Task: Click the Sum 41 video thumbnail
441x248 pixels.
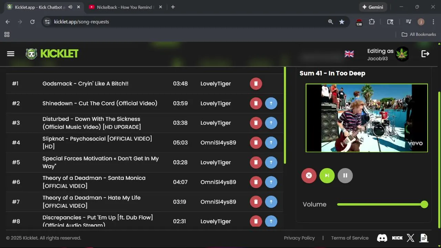Action: pyautogui.click(x=367, y=118)
